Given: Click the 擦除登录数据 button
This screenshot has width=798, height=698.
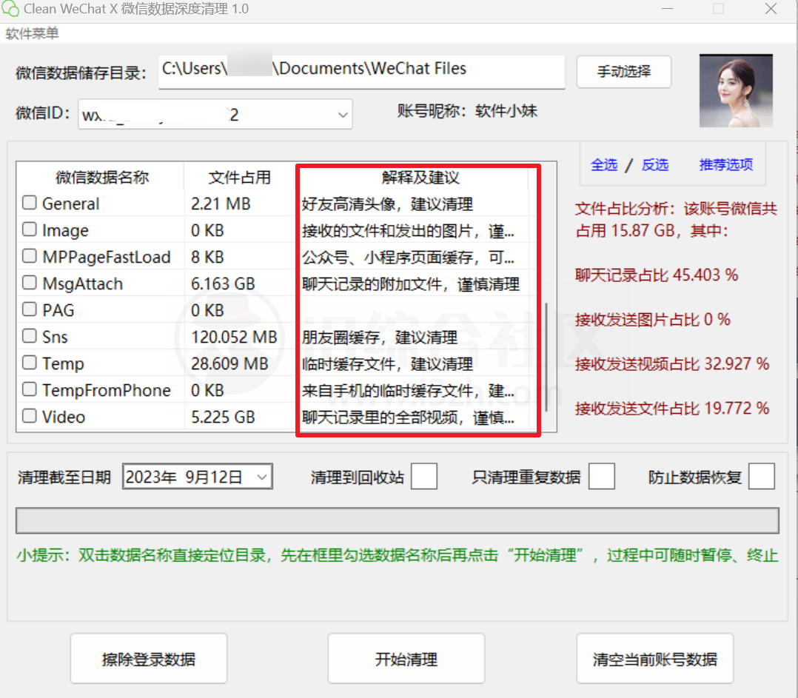Looking at the screenshot, I should point(149,659).
